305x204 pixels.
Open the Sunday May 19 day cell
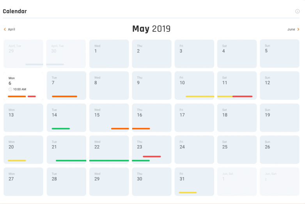tap(280, 118)
